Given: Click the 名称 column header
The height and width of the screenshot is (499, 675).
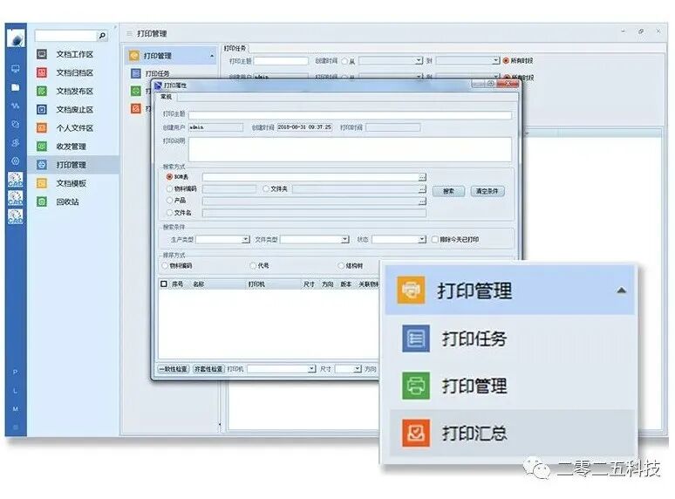Looking at the screenshot, I should [x=199, y=284].
